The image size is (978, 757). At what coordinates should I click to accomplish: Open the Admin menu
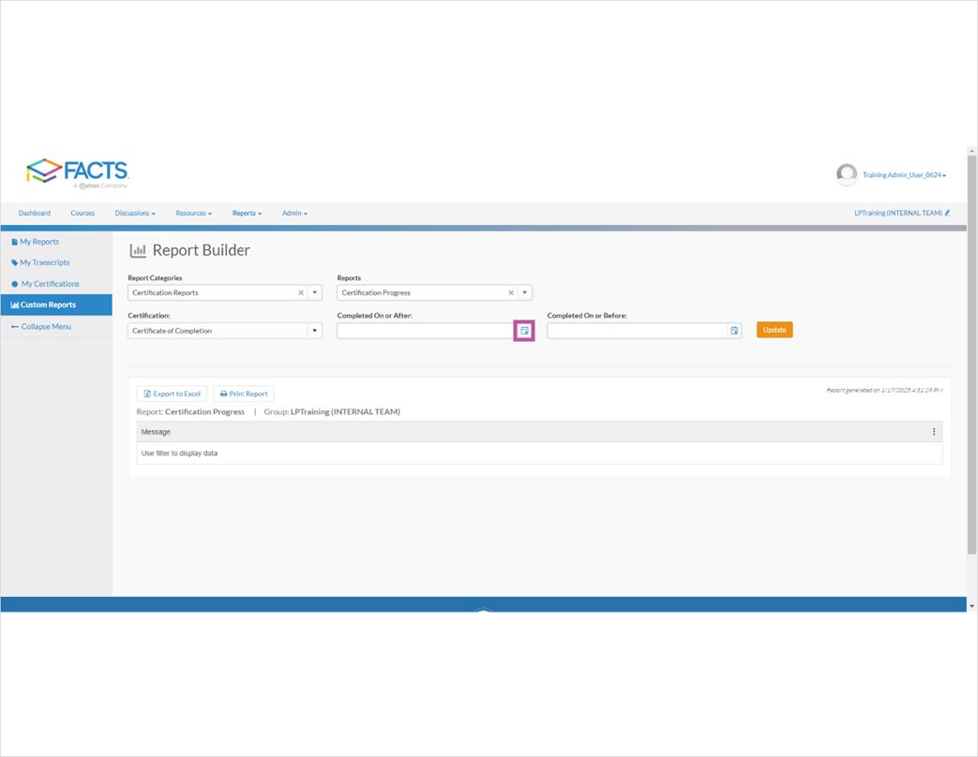(294, 213)
